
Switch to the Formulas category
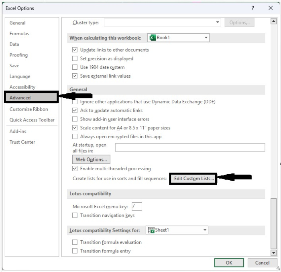[19, 34]
